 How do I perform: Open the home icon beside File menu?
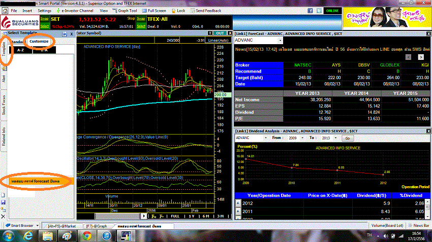coord(5,11)
